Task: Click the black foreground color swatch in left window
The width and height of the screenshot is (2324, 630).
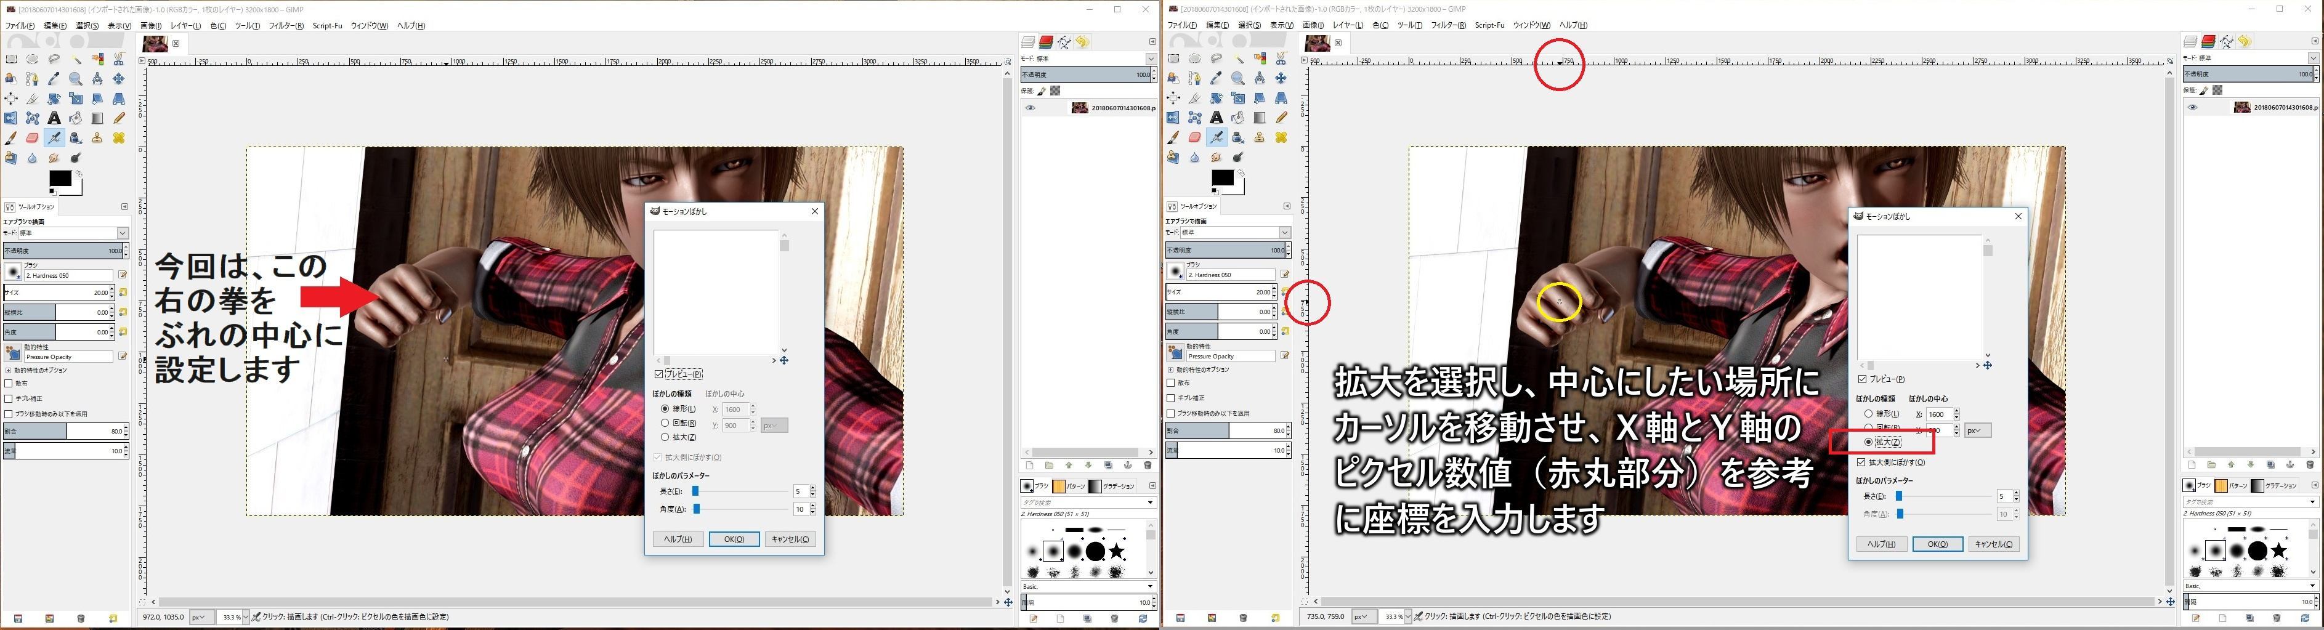Action: [x=60, y=179]
